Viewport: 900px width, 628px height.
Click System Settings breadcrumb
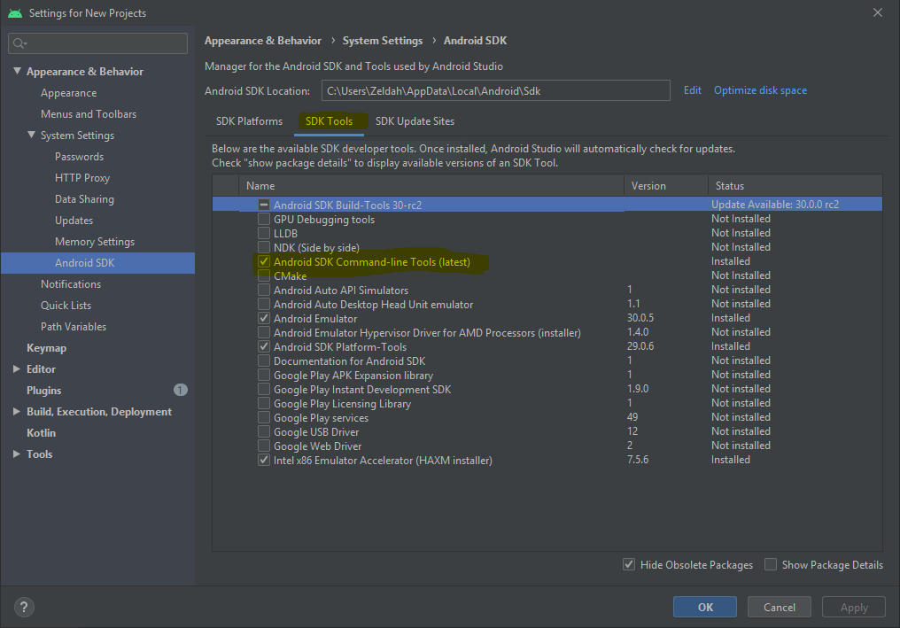coord(383,41)
